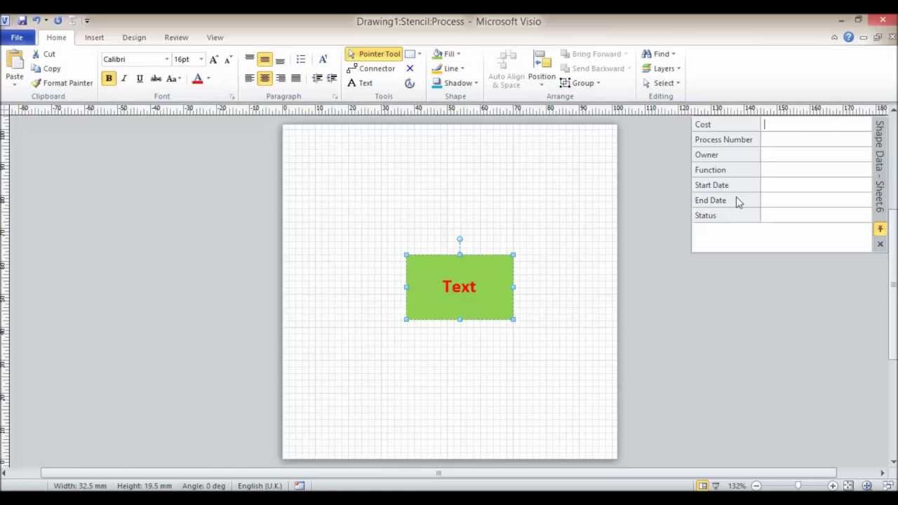Select the Text tool

360,83
